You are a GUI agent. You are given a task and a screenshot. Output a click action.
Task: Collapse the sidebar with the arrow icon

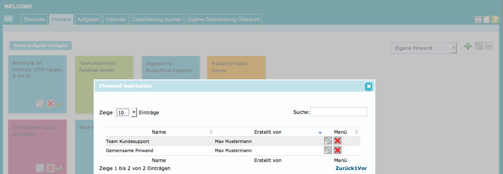[x=8, y=19]
